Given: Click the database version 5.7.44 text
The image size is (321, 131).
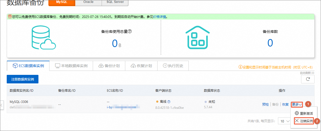Looking at the screenshot, I should [x=208, y=107].
